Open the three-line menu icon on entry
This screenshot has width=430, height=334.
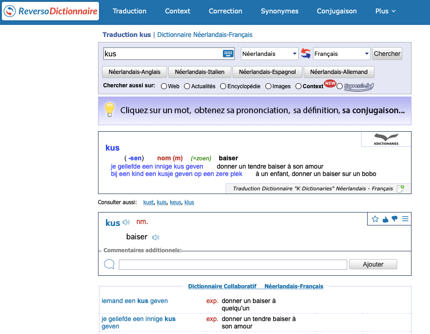point(405,219)
